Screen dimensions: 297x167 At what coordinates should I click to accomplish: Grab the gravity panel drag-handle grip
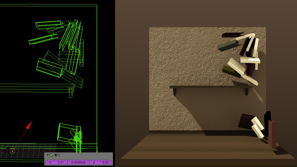click(110, 156)
